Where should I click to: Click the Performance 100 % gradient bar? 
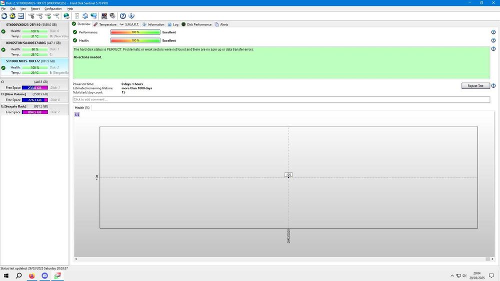pos(135,32)
